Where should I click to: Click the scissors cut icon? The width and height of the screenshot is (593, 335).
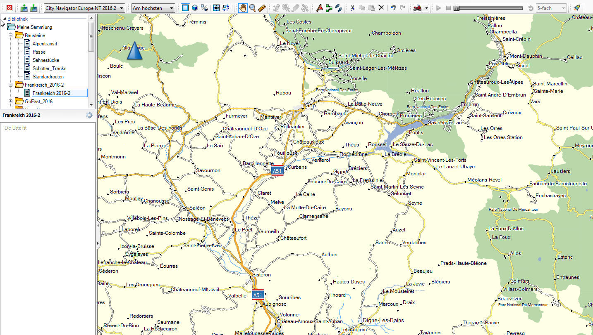(352, 8)
